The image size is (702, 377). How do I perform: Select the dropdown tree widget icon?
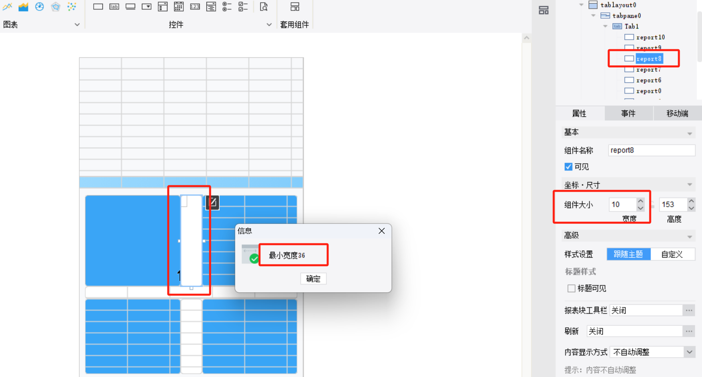(211, 6)
